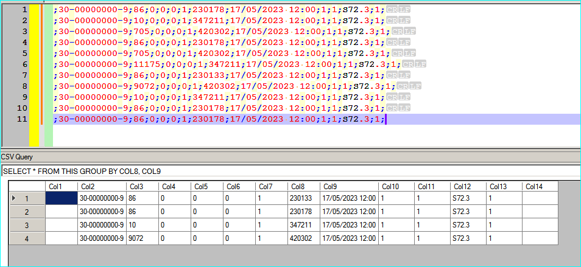Select the Col1 column header

click(61, 187)
